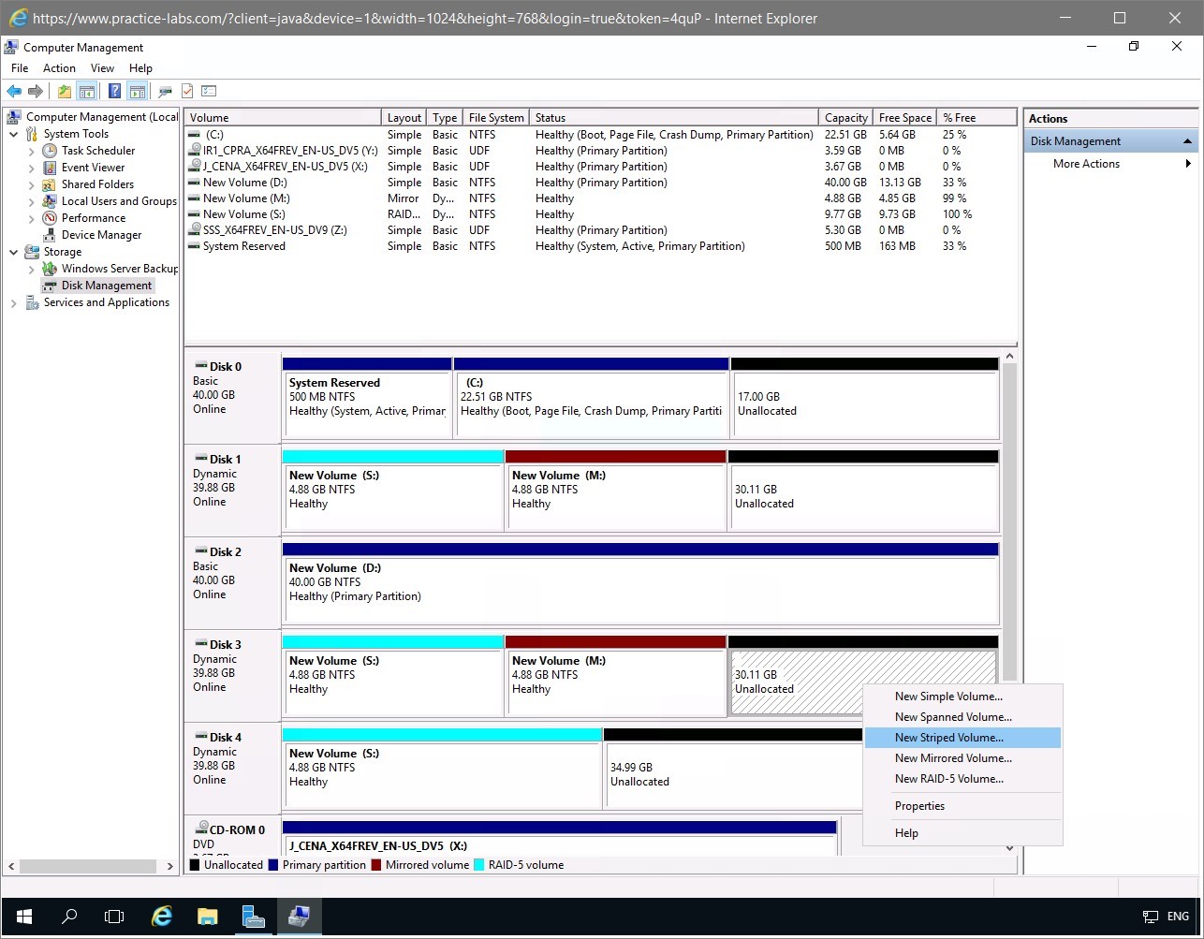Expand the More Actions submenu arrow

coord(1188,164)
